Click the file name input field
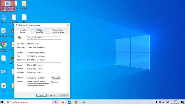This screenshot has height=104, width=185. pyautogui.click(x=44, y=38)
